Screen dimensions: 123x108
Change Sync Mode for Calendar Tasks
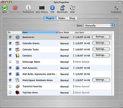click(67, 50)
